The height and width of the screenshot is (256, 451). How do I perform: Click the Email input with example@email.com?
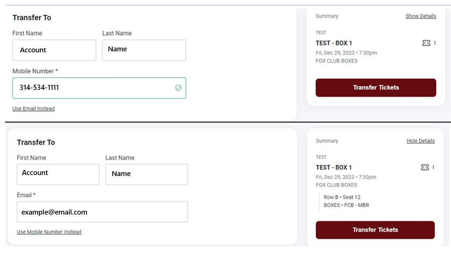[x=102, y=212]
